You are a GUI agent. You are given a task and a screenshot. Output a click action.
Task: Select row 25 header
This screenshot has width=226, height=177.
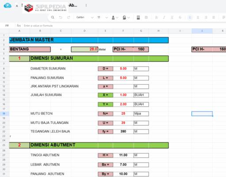tap(4, 145)
